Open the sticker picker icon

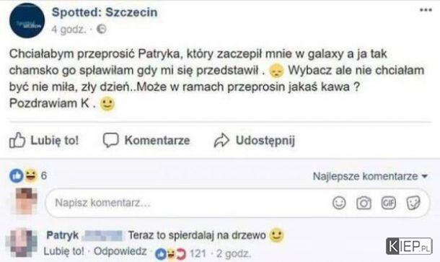[413, 203]
